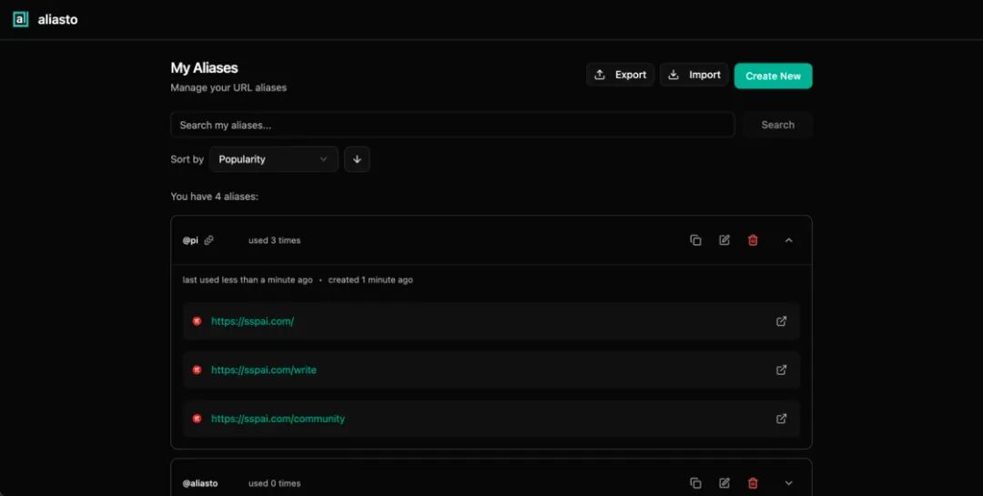
Task: Expand the @aliasto alias card
Action: pos(788,483)
